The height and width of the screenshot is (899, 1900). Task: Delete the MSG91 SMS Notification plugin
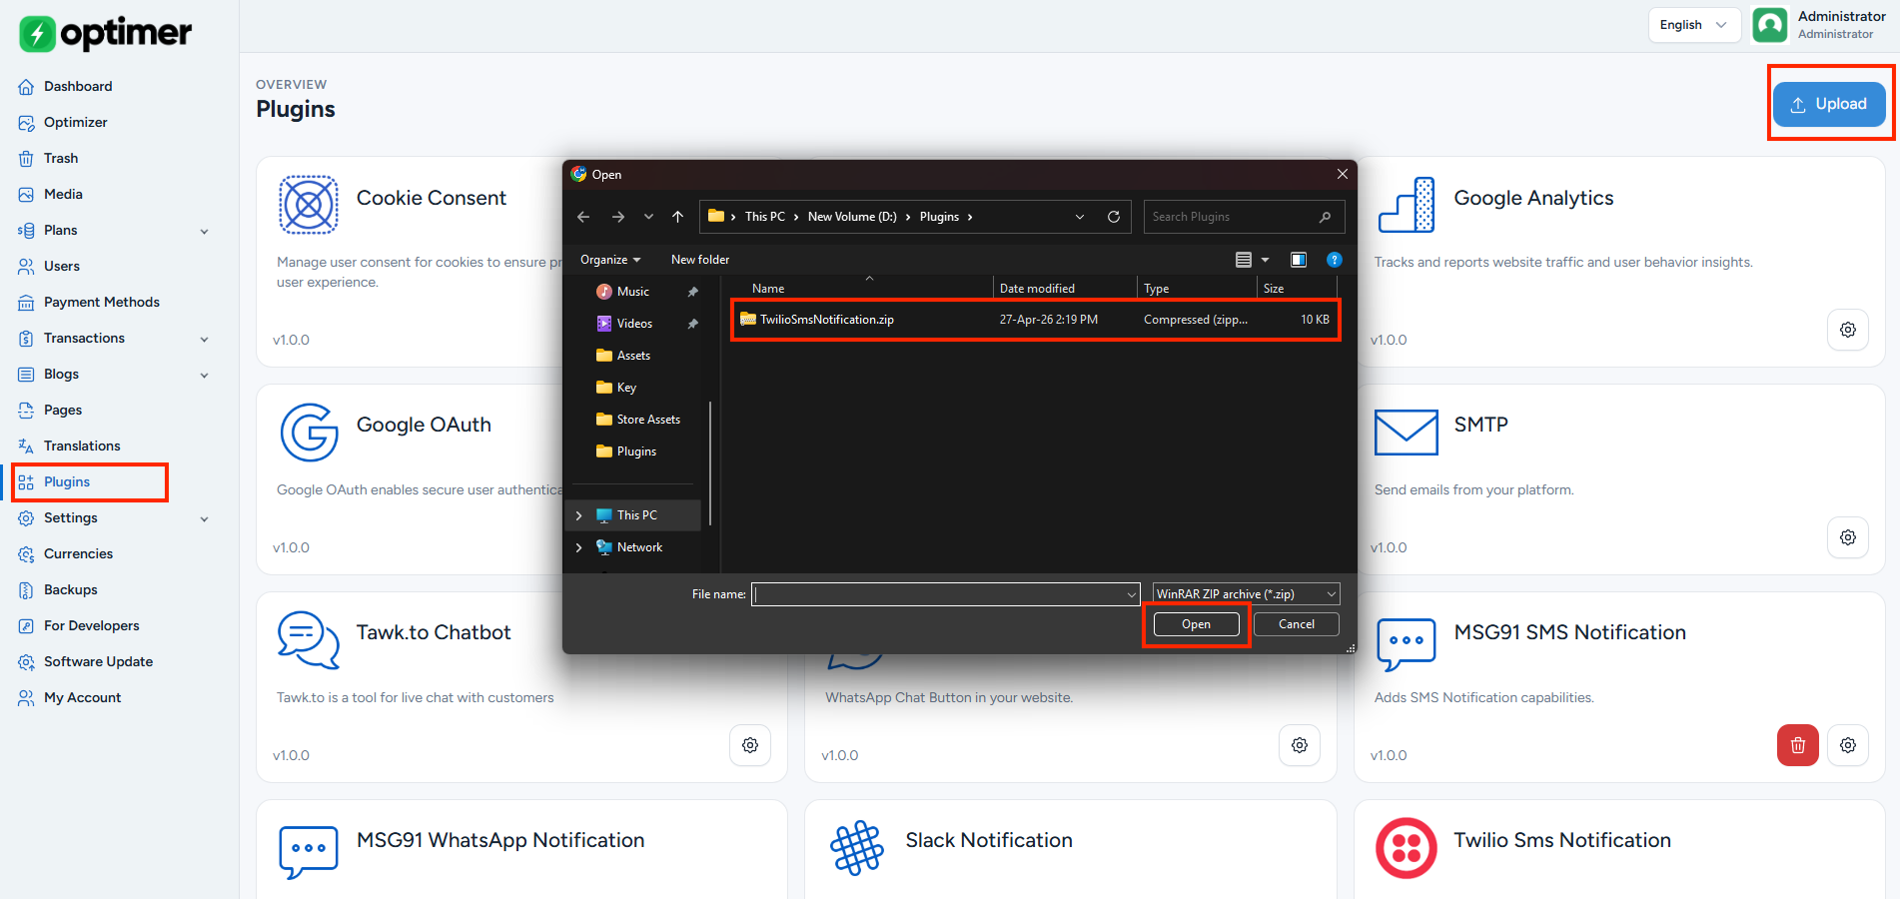tap(1798, 745)
